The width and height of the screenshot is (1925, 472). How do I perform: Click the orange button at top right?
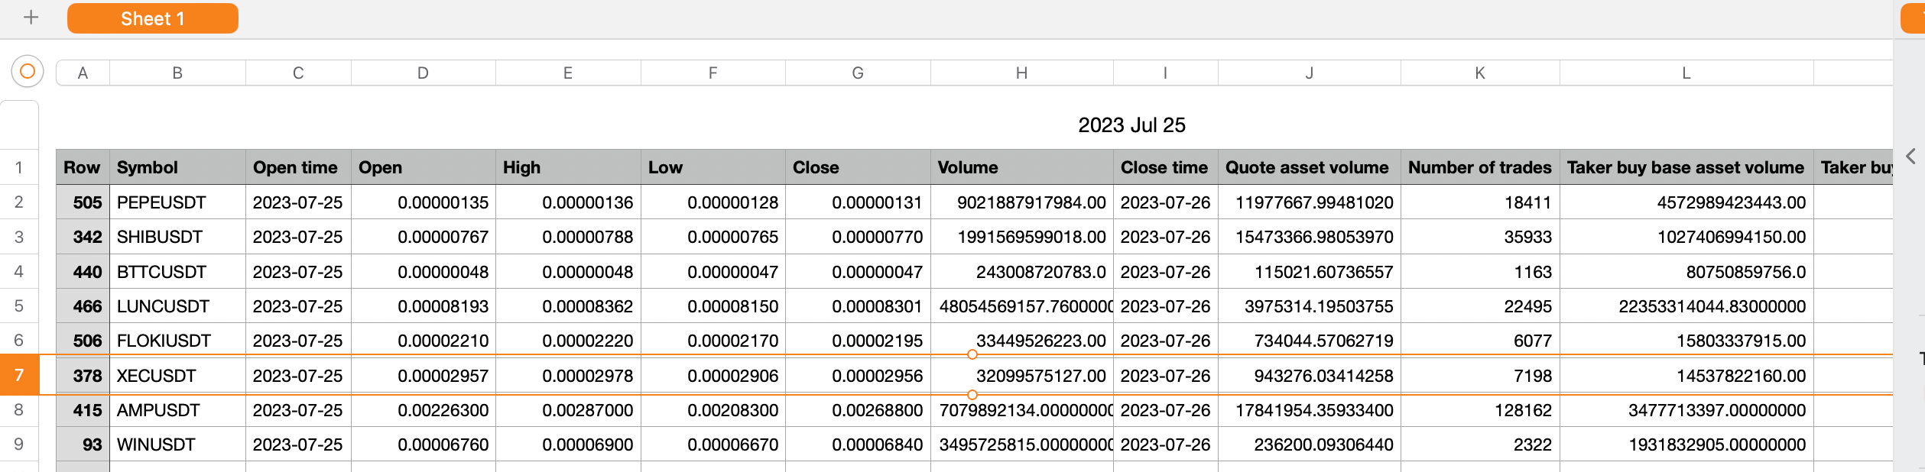click(1912, 18)
